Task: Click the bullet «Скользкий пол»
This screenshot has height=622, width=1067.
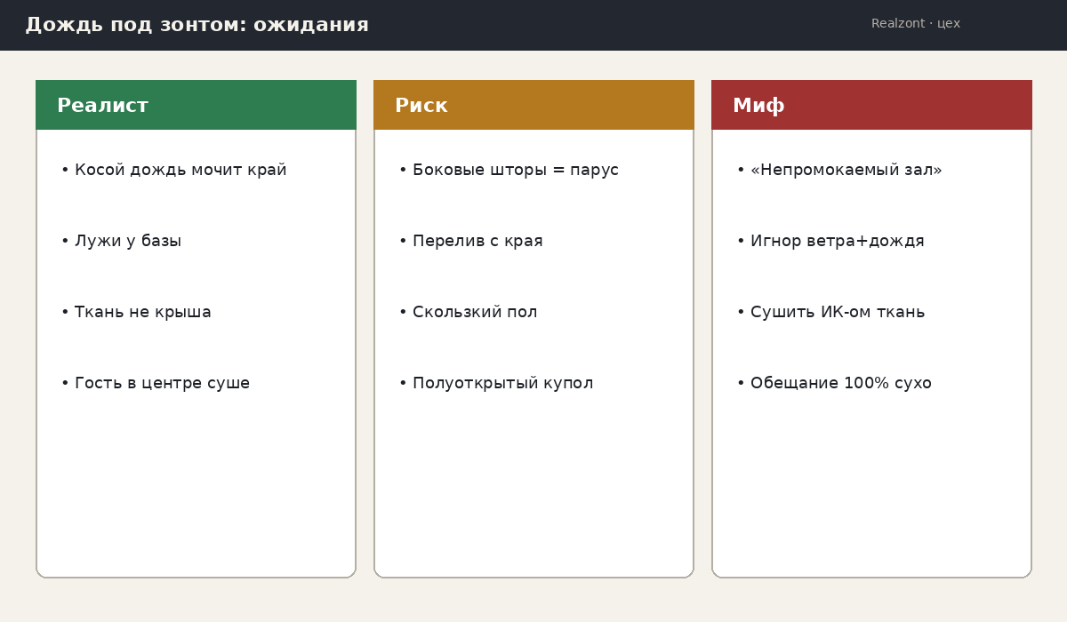Action: coord(468,312)
